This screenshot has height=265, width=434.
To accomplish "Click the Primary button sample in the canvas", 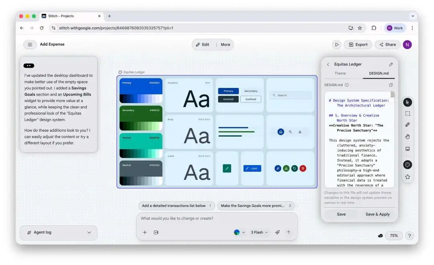I will (228, 91).
